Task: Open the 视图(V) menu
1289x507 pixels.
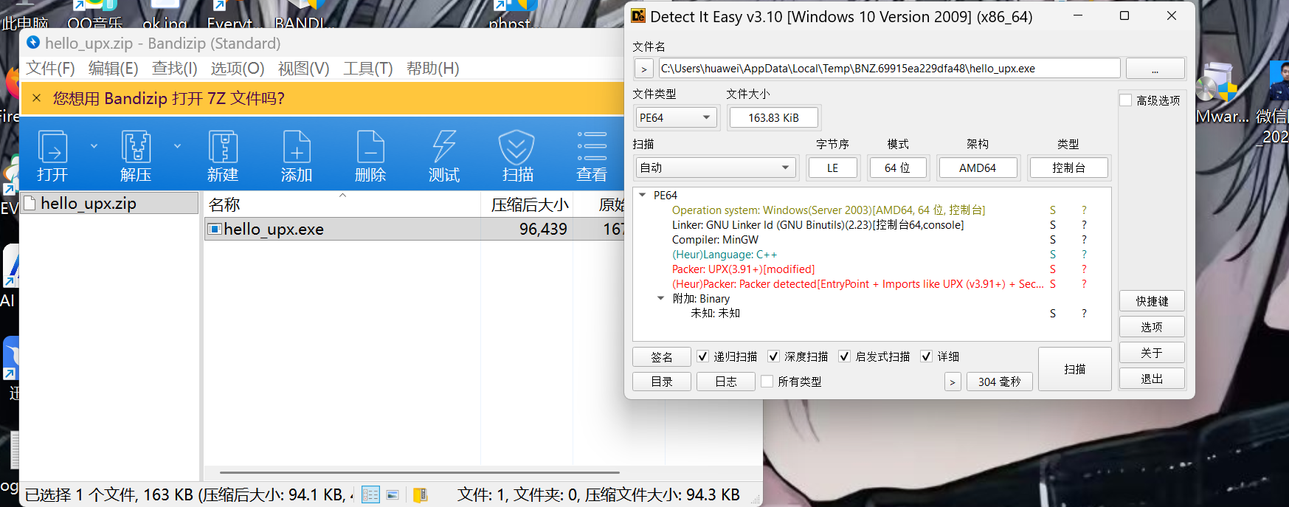Action: tap(303, 69)
